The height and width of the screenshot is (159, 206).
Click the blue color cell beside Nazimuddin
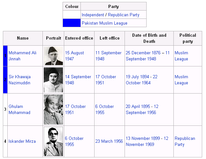5,80
